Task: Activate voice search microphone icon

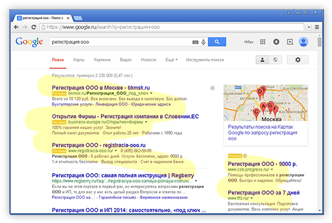Action: tap(204, 42)
